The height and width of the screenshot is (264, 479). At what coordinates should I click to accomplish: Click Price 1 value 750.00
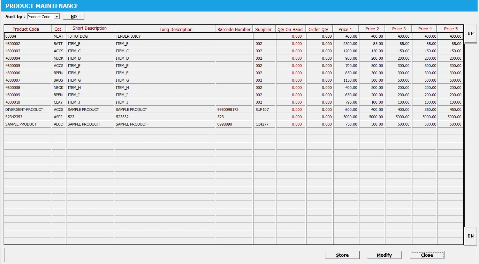click(346, 124)
